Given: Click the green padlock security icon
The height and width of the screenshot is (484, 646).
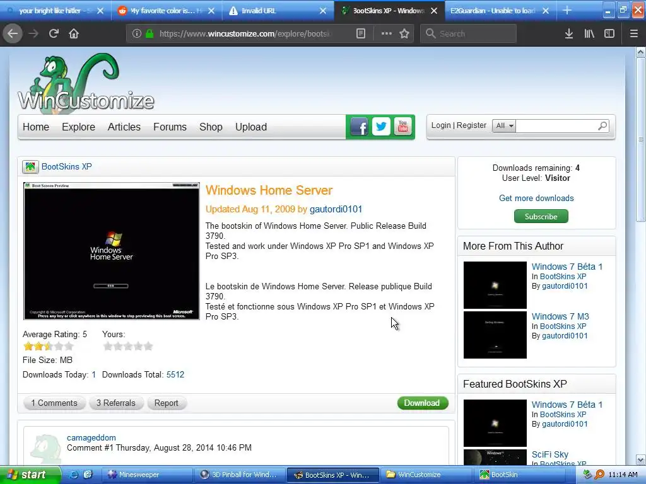Looking at the screenshot, I should pyautogui.click(x=150, y=34).
